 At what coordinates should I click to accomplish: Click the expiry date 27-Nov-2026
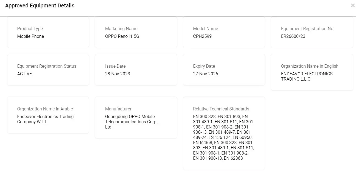(206, 74)
